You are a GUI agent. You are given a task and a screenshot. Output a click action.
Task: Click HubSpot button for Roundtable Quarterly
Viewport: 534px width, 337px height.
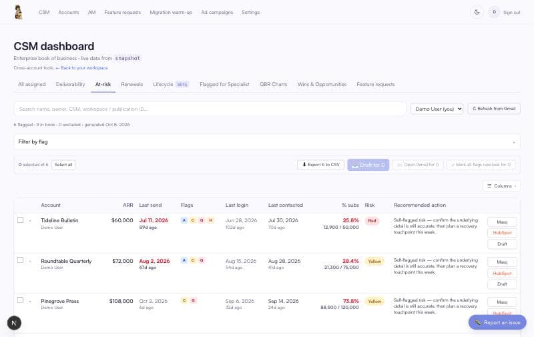pos(502,274)
